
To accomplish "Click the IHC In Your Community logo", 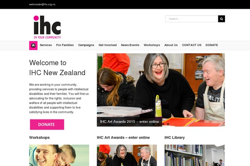I will [47, 27].
